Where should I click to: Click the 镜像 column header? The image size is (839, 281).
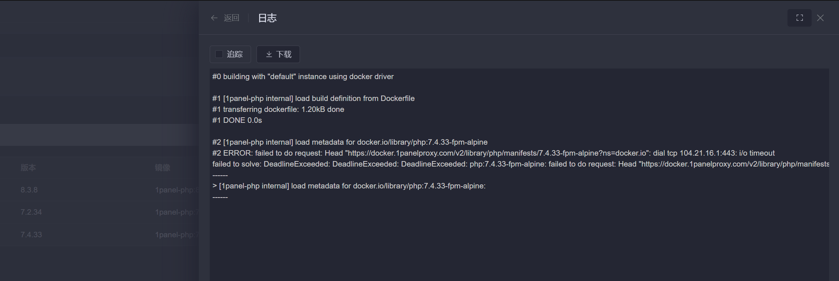163,168
